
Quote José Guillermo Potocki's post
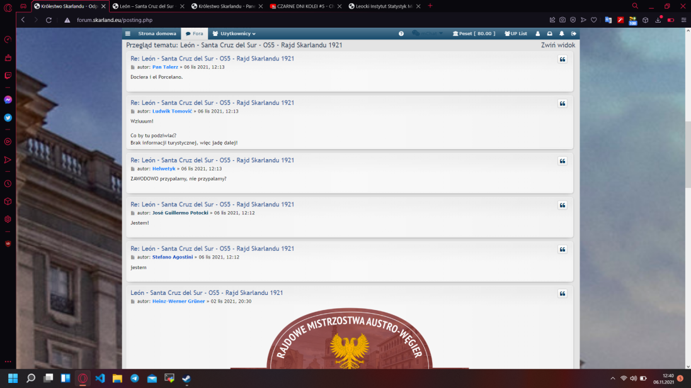click(x=563, y=205)
